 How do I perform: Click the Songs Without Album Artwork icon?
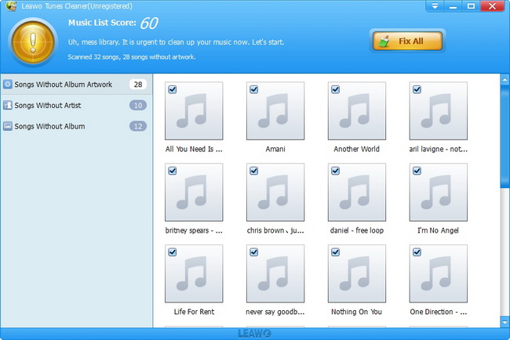(8, 85)
